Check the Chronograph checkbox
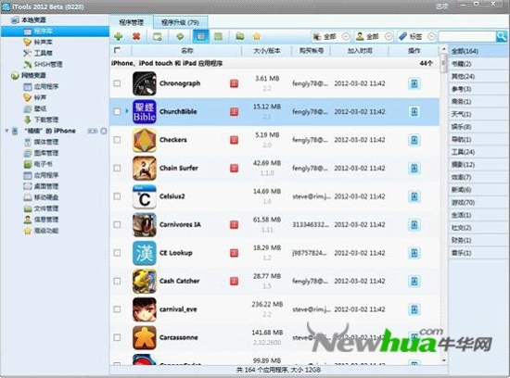This screenshot has height=378, width=510. coord(117,83)
